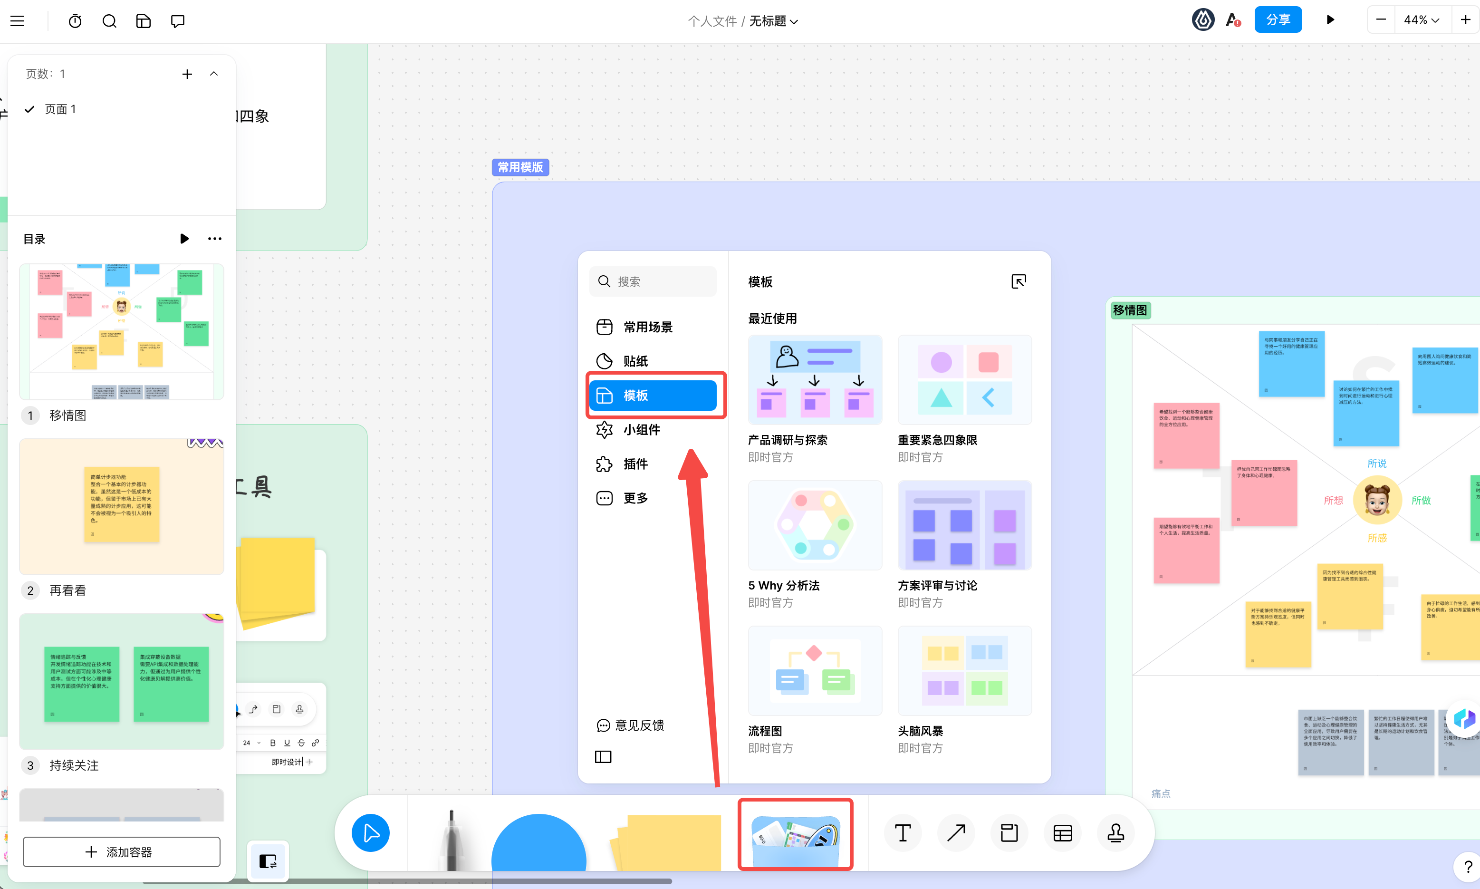Select the 移情图 container thumbnail
Screen dimensions: 1480x889
point(122,331)
